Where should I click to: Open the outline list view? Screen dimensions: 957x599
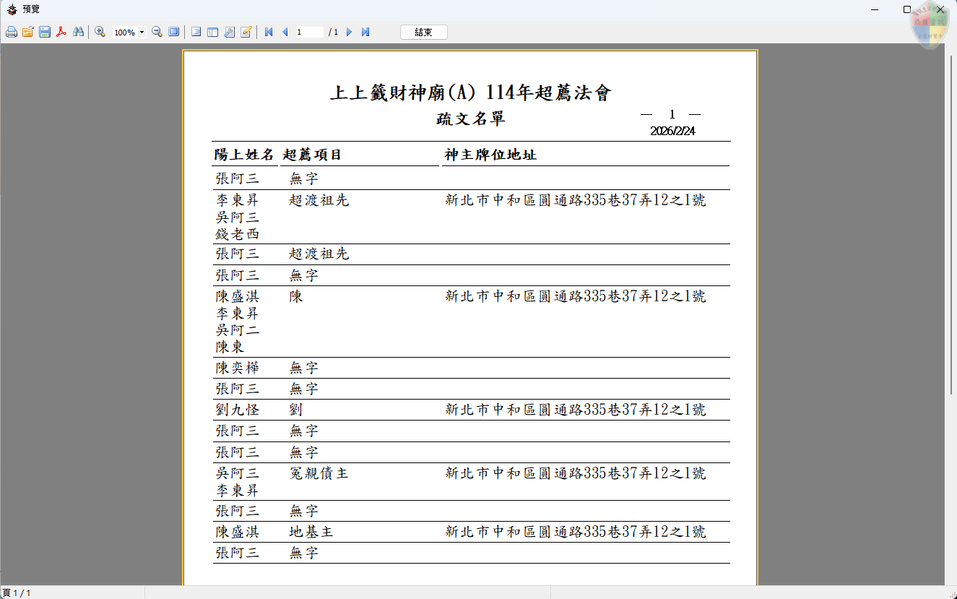point(195,32)
